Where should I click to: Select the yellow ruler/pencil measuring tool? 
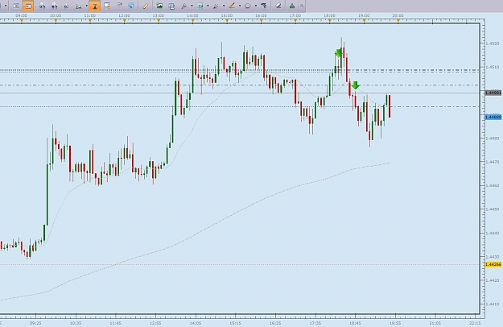146,6
